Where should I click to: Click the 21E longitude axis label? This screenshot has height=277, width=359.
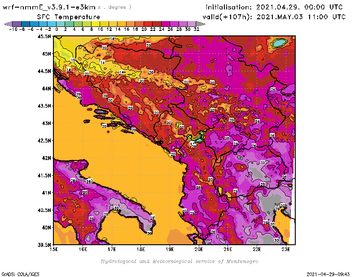(228, 249)
